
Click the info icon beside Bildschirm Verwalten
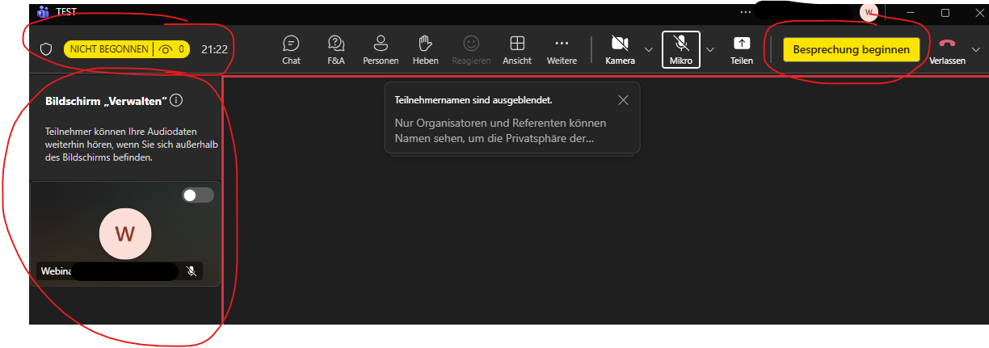pyautogui.click(x=176, y=101)
